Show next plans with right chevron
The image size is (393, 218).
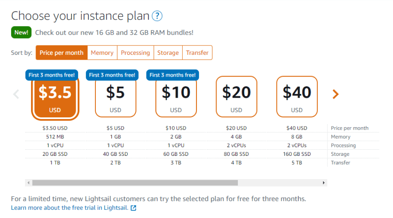point(336,94)
